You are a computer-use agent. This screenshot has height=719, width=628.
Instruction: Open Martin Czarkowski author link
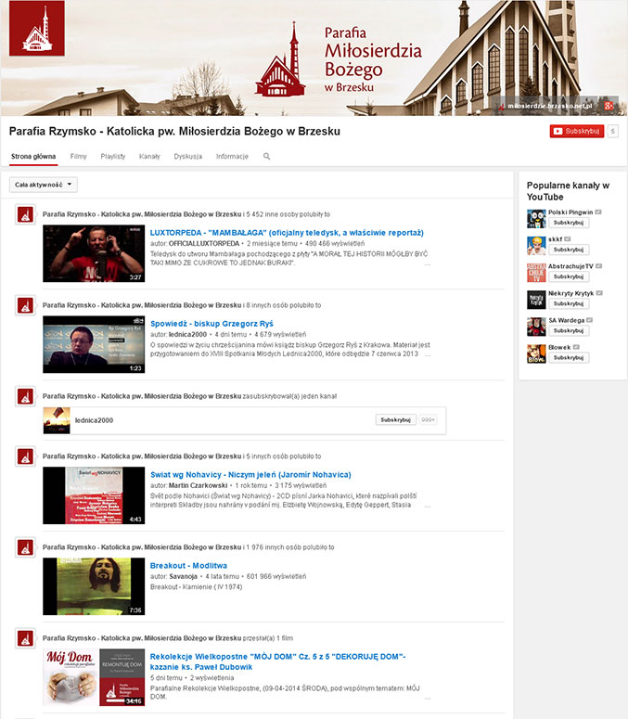click(198, 485)
